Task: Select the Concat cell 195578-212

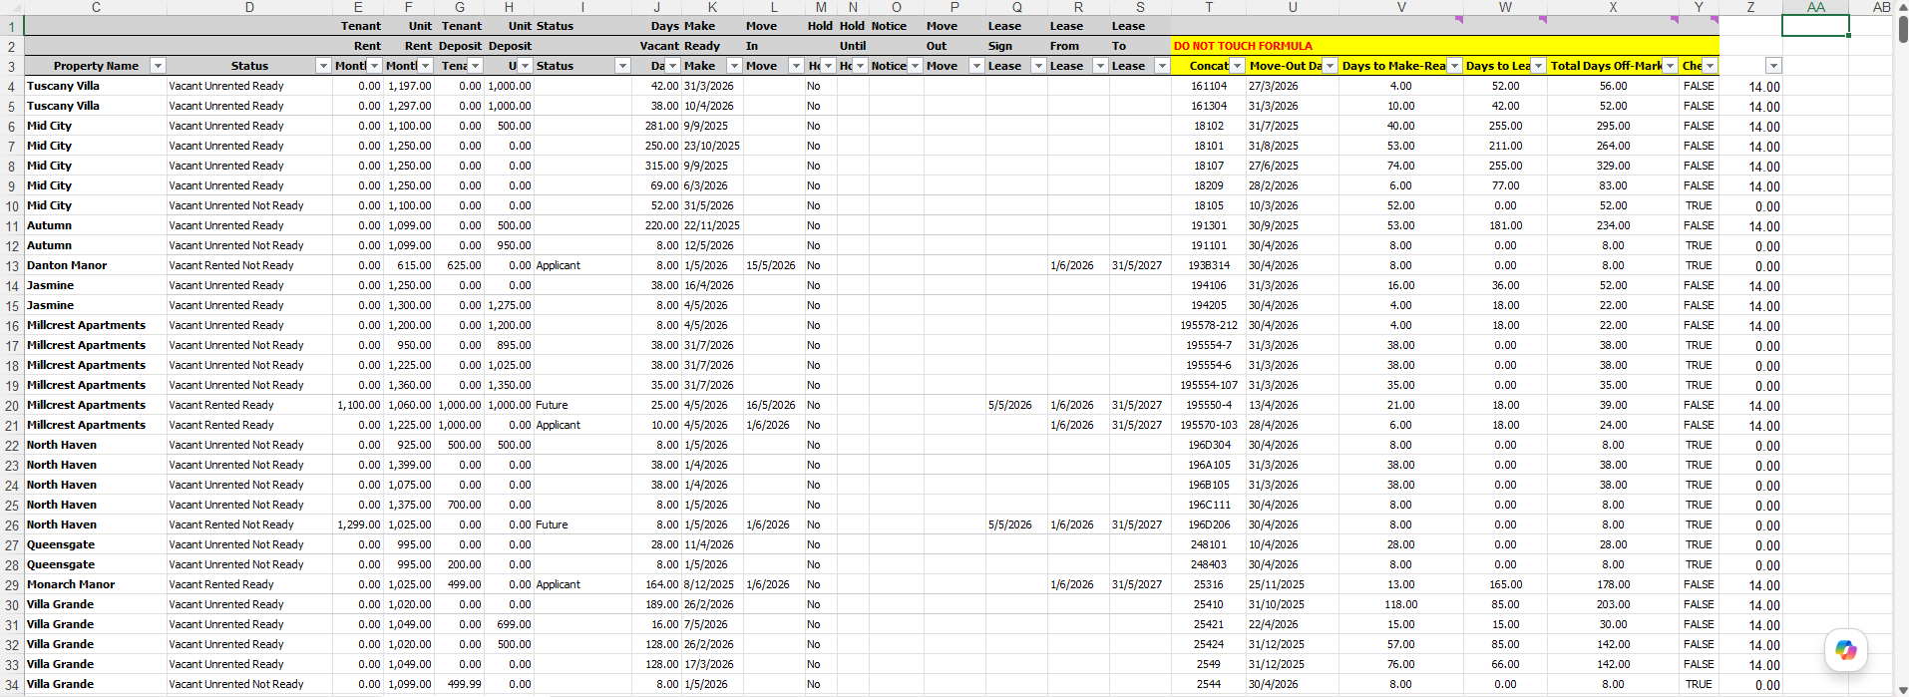Action: 1209,325
